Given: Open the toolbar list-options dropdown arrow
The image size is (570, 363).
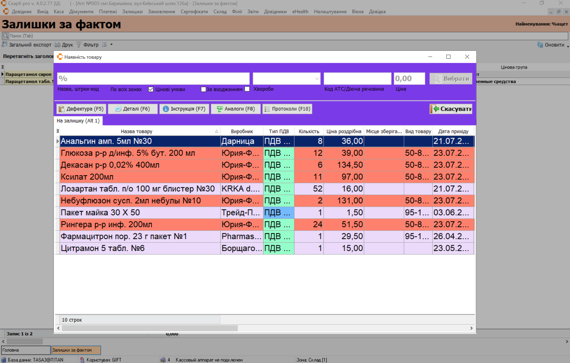Looking at the screenshot, I should click(111, 45).
